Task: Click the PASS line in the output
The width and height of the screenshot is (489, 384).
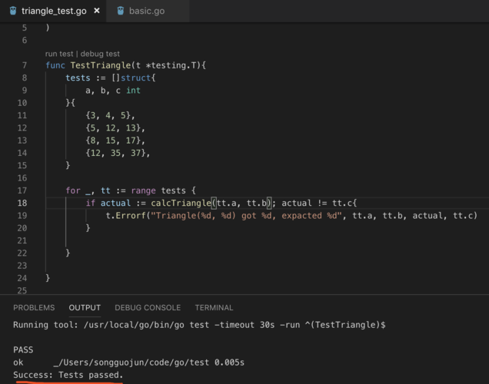Action: [23, 349]
